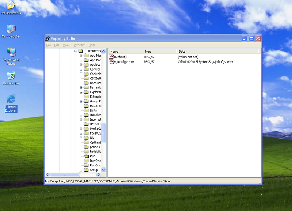Expand the Control key node
The image size is (292, 211).
81,69
